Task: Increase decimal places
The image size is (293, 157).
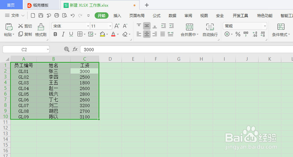Action: point(255,34)
